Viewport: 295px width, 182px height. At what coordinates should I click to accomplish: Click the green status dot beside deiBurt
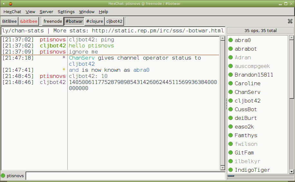(231, 118)
